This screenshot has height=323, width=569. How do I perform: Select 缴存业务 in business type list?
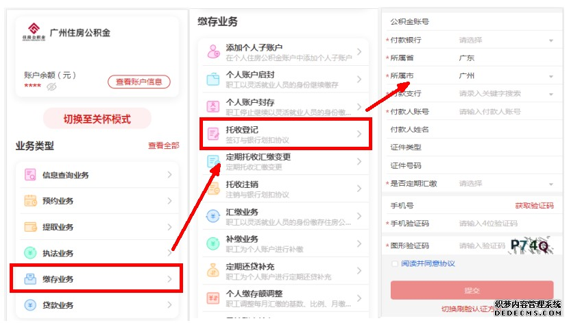(97, 278)
